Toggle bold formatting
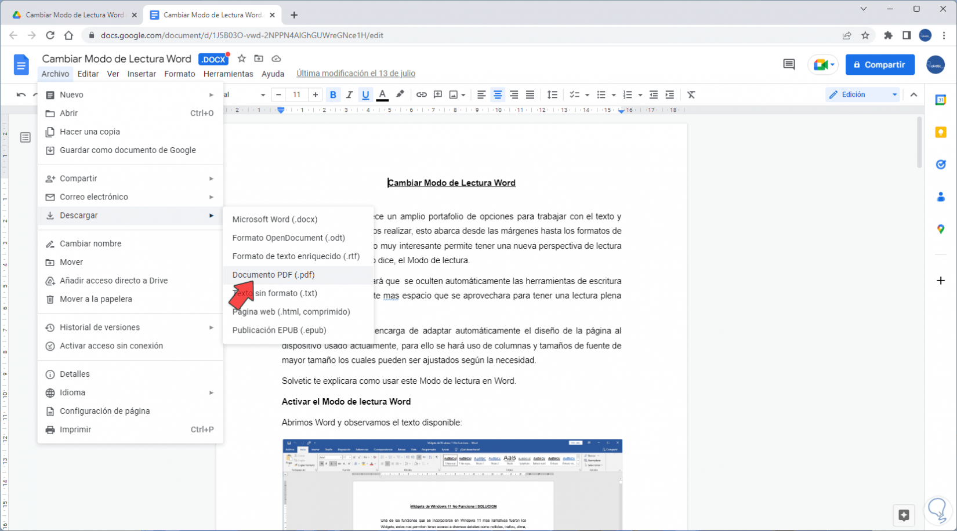The width and height of the screenshot is (957, 531). (x=333, y=94)
